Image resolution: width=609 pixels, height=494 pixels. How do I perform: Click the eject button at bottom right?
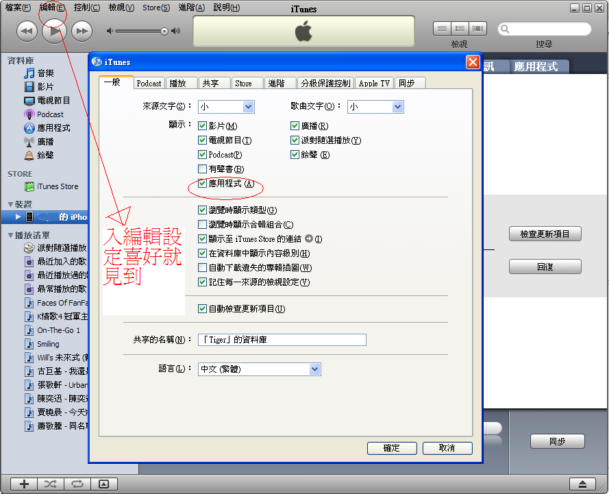(x=582, y=484)
